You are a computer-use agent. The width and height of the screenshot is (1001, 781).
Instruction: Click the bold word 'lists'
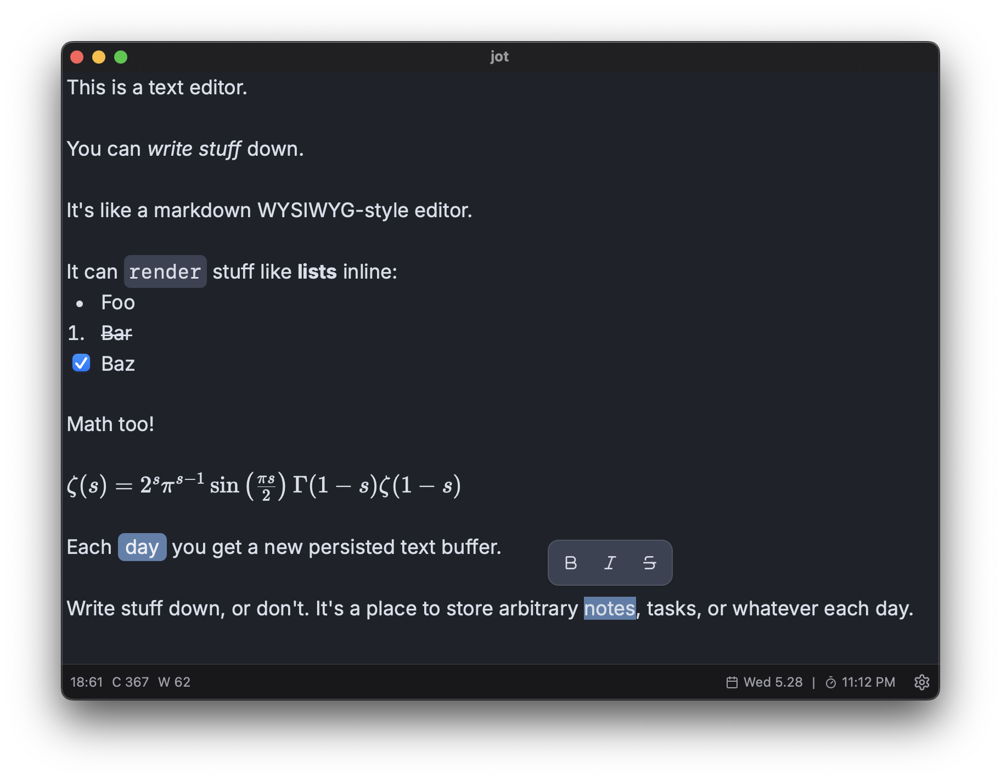coord(317,272)
